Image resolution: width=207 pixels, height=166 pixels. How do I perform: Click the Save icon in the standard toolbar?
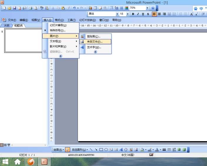coord(14,8)
